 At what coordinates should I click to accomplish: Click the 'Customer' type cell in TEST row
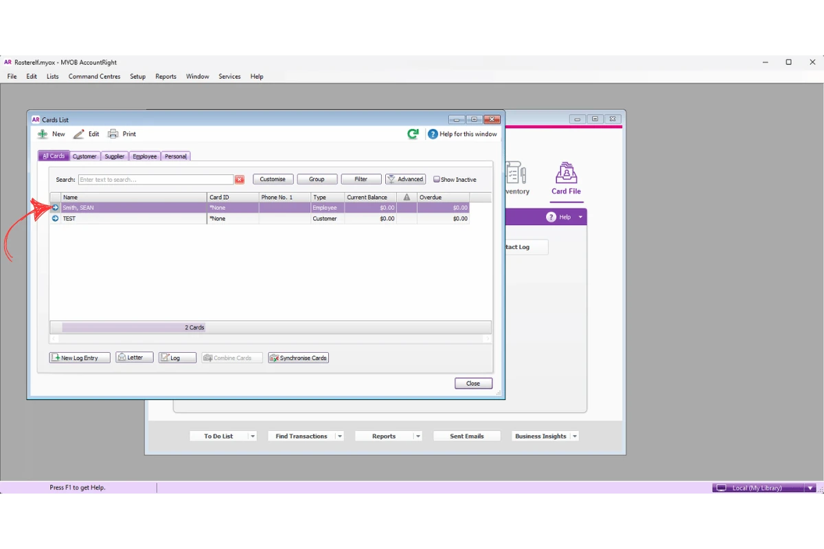pyautogui.click(x=328, y=219)
